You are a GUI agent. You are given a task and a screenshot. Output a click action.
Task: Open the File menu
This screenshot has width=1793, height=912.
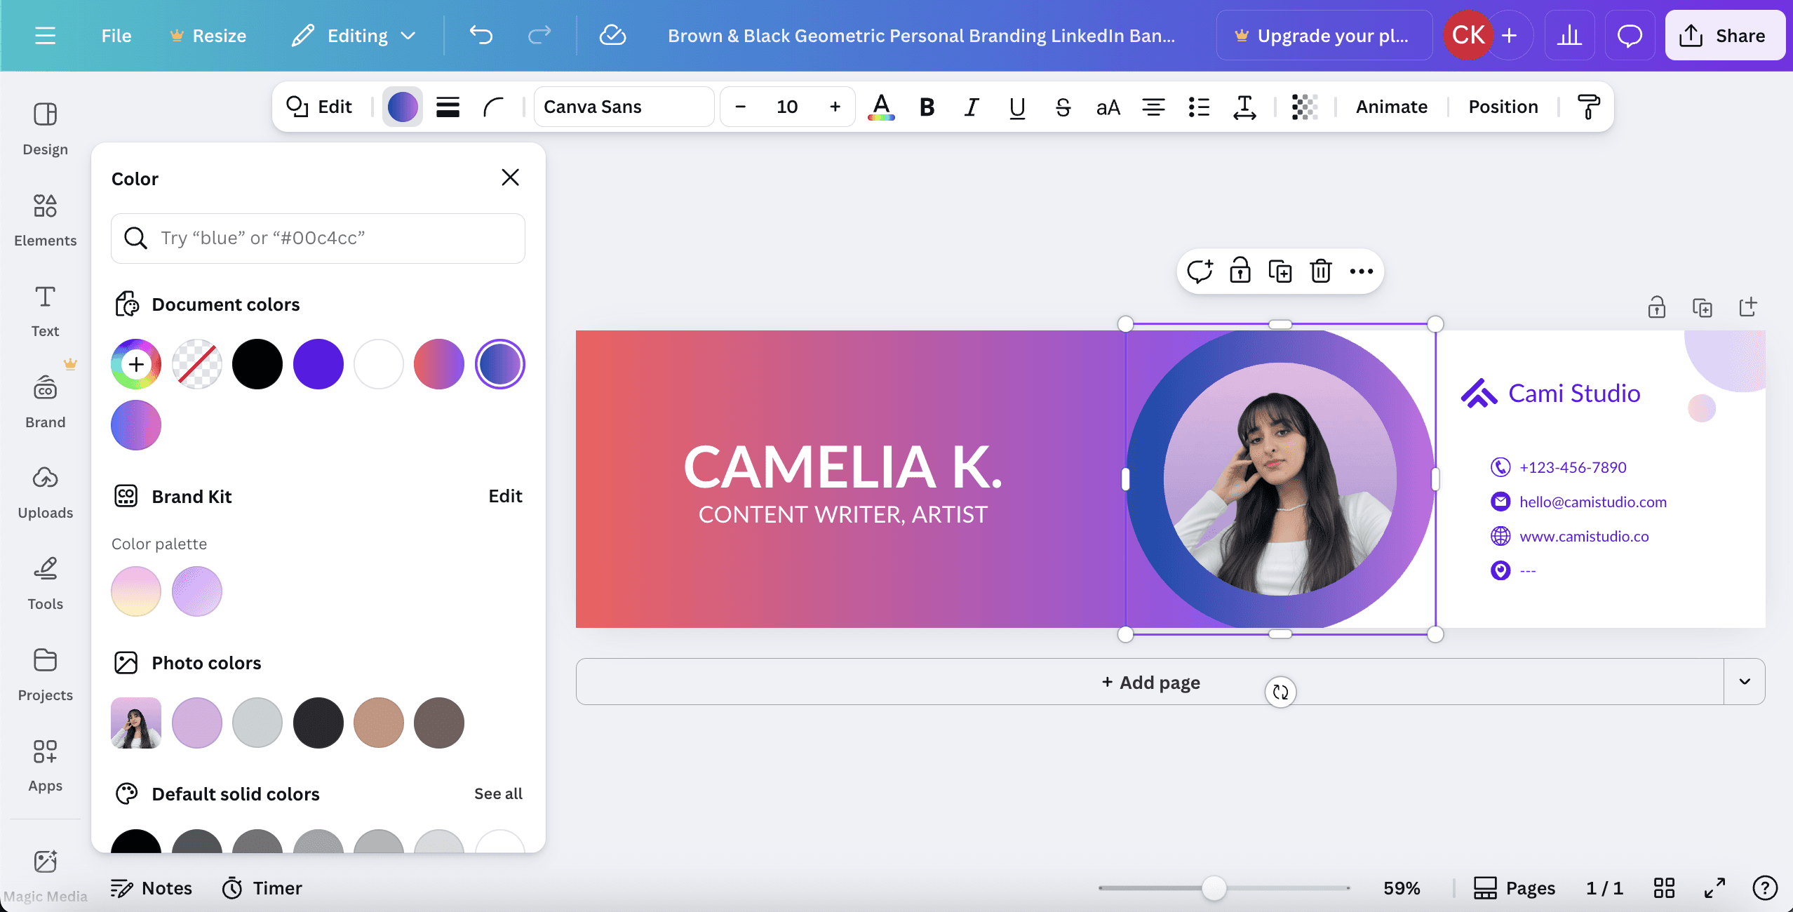[116, 36]
